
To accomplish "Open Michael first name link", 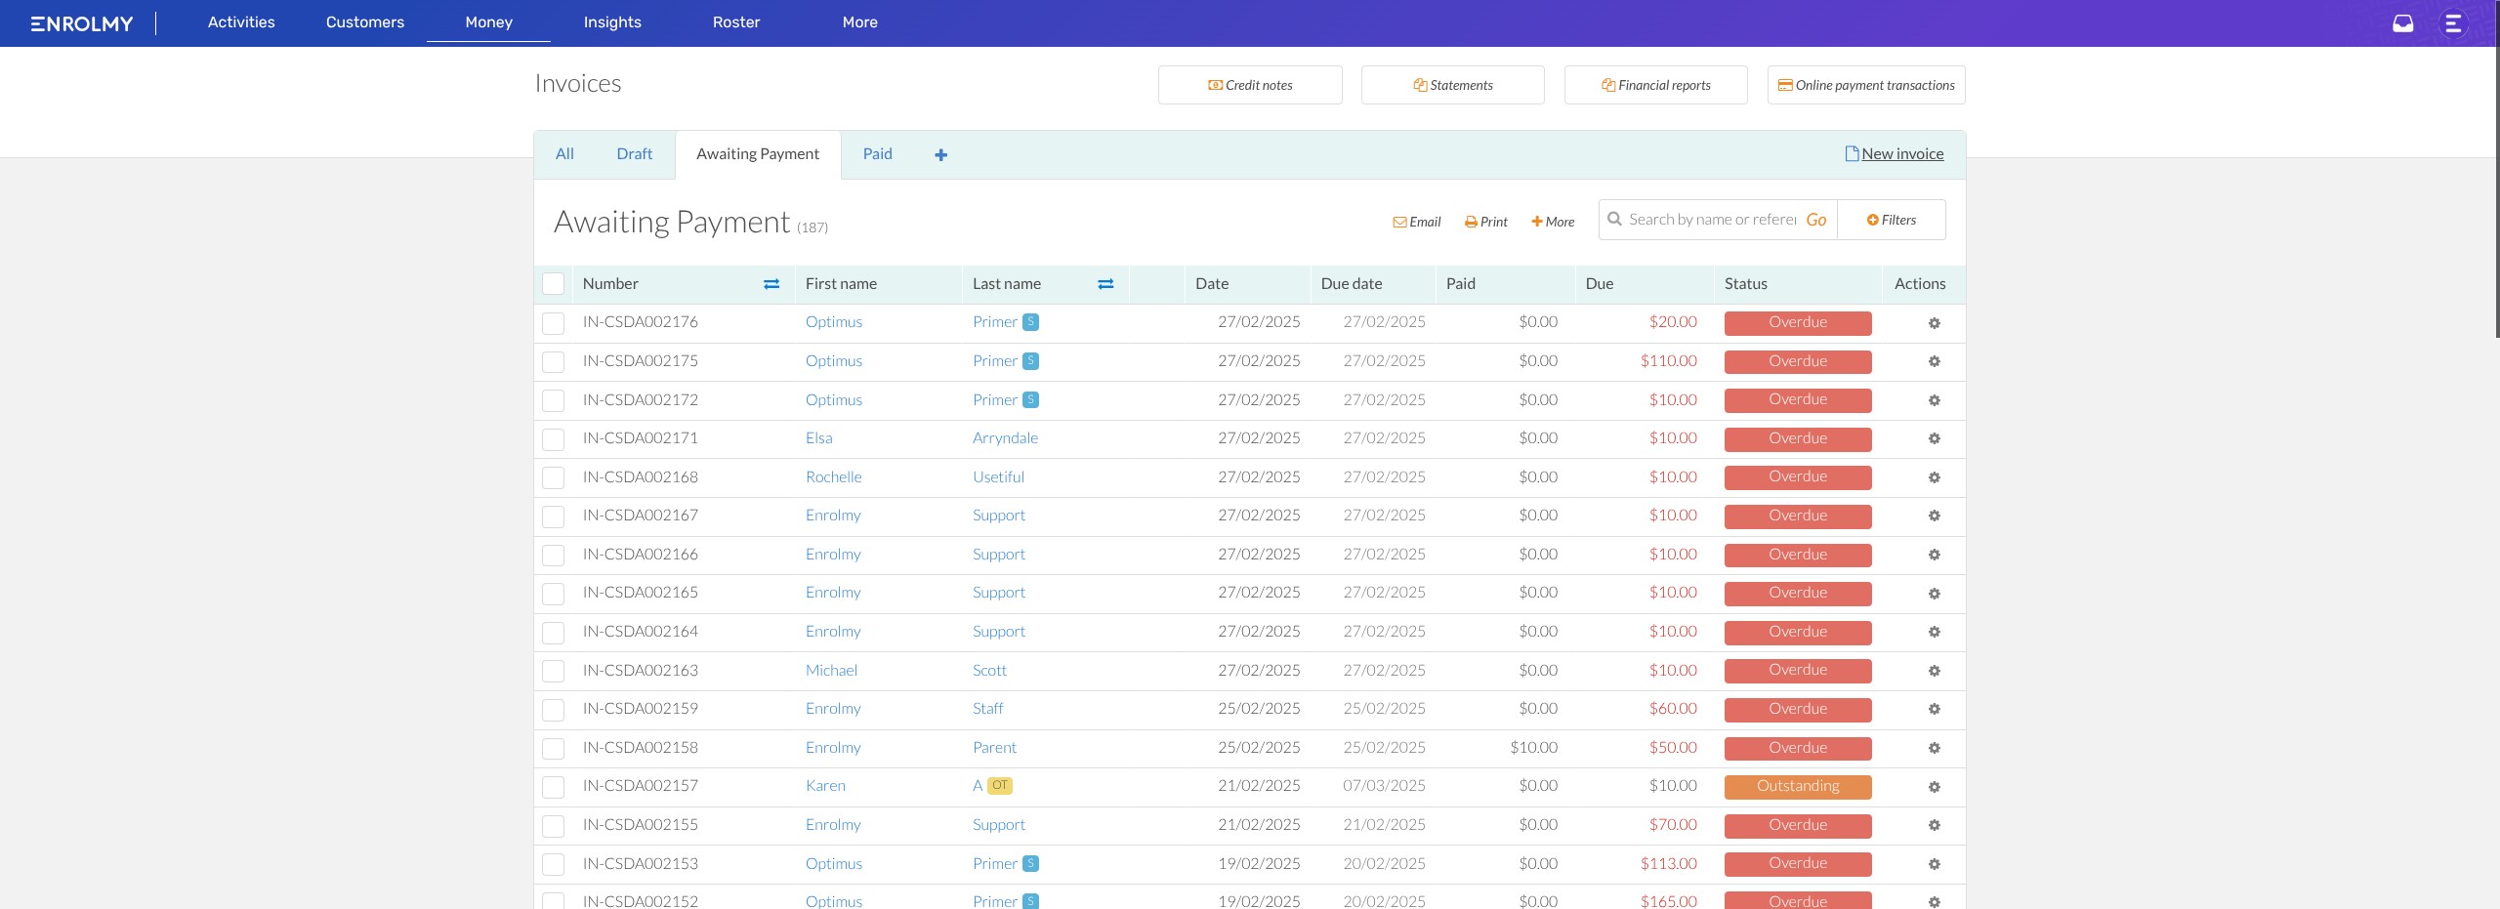I will point(831,671).
